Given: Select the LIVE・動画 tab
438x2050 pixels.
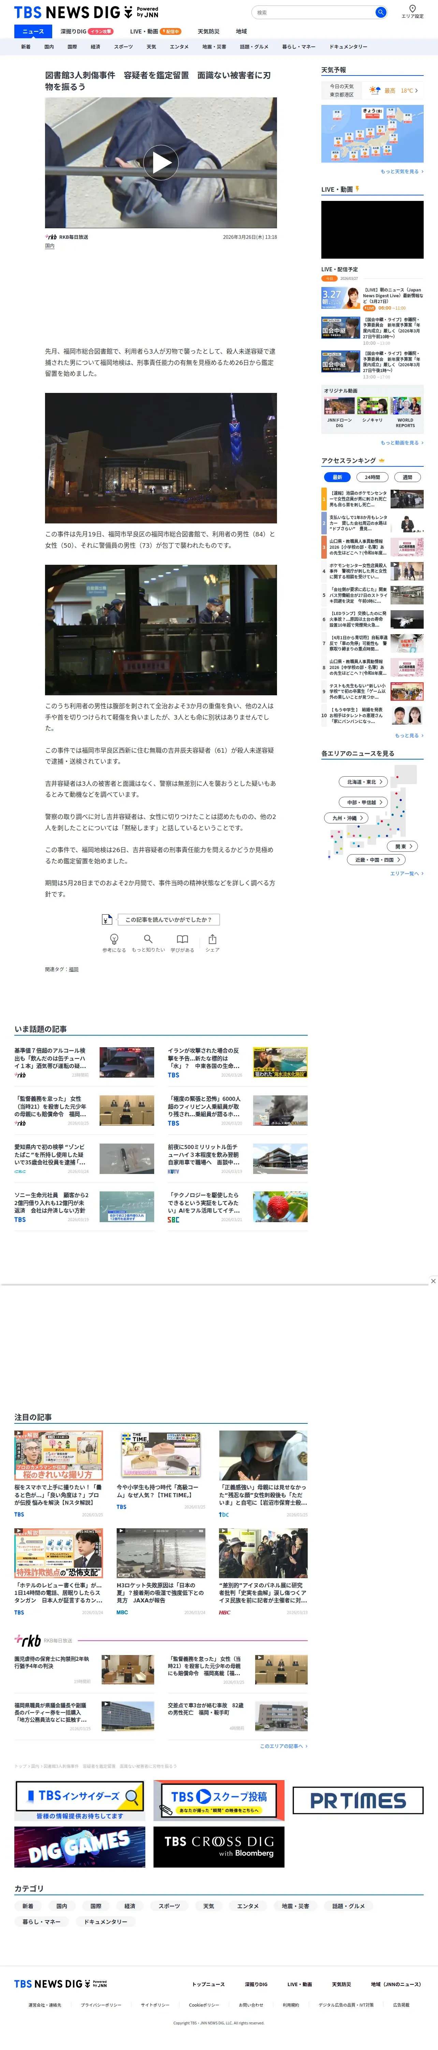Looking at the screenshot, I should [156, 31].
